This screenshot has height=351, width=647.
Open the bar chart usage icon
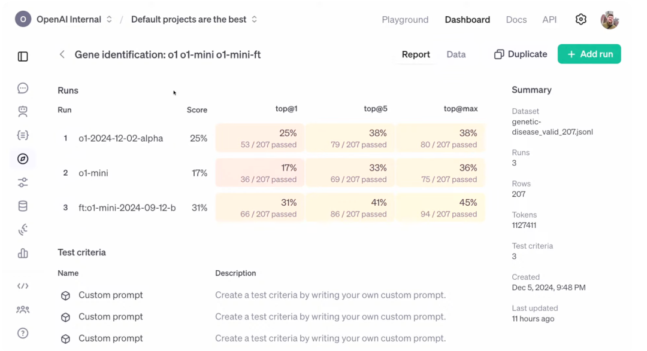(23, 254)
